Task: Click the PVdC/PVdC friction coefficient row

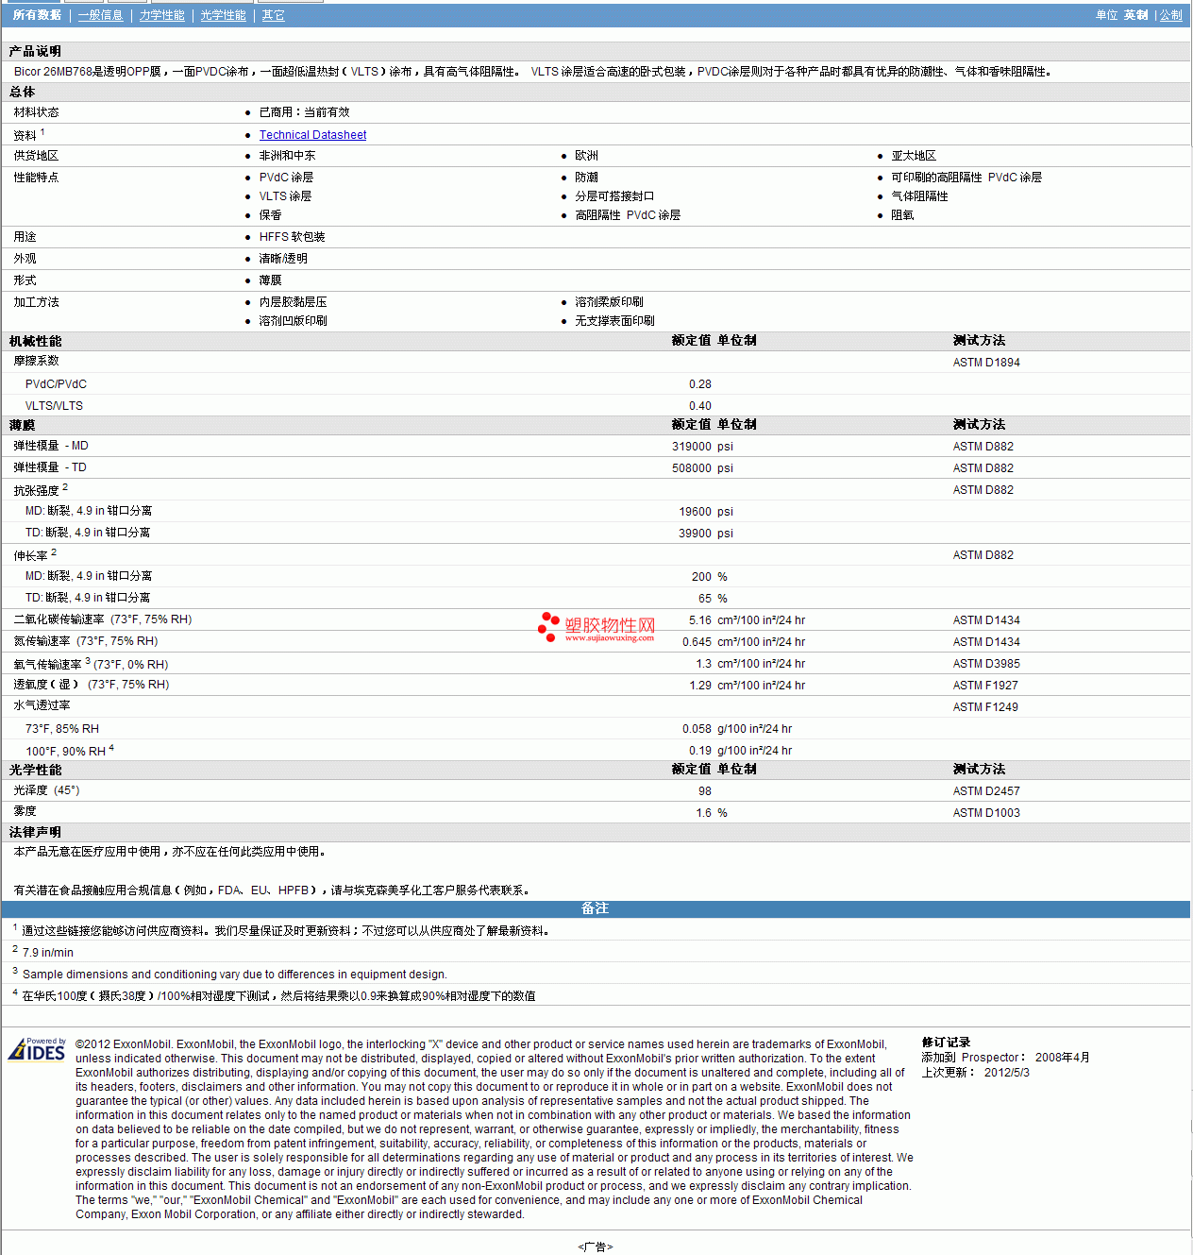Action: coord(595,384)
